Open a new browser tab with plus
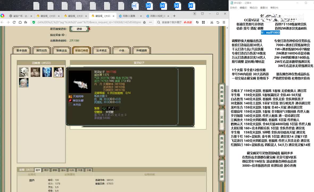 point(174,16)
